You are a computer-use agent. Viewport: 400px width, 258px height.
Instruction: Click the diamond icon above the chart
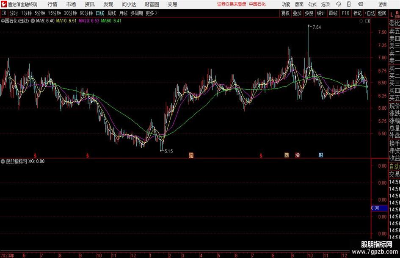(x=361, y=21)
